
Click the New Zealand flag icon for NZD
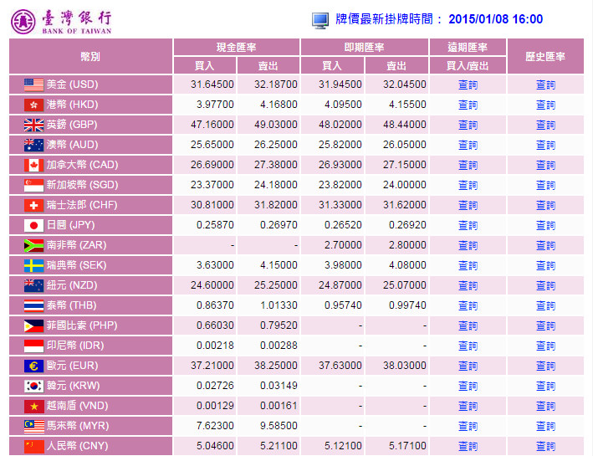pos(33,285)
